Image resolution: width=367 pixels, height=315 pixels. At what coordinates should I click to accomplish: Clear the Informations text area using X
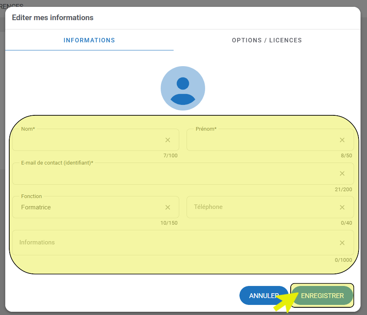(x=342, y=243)
